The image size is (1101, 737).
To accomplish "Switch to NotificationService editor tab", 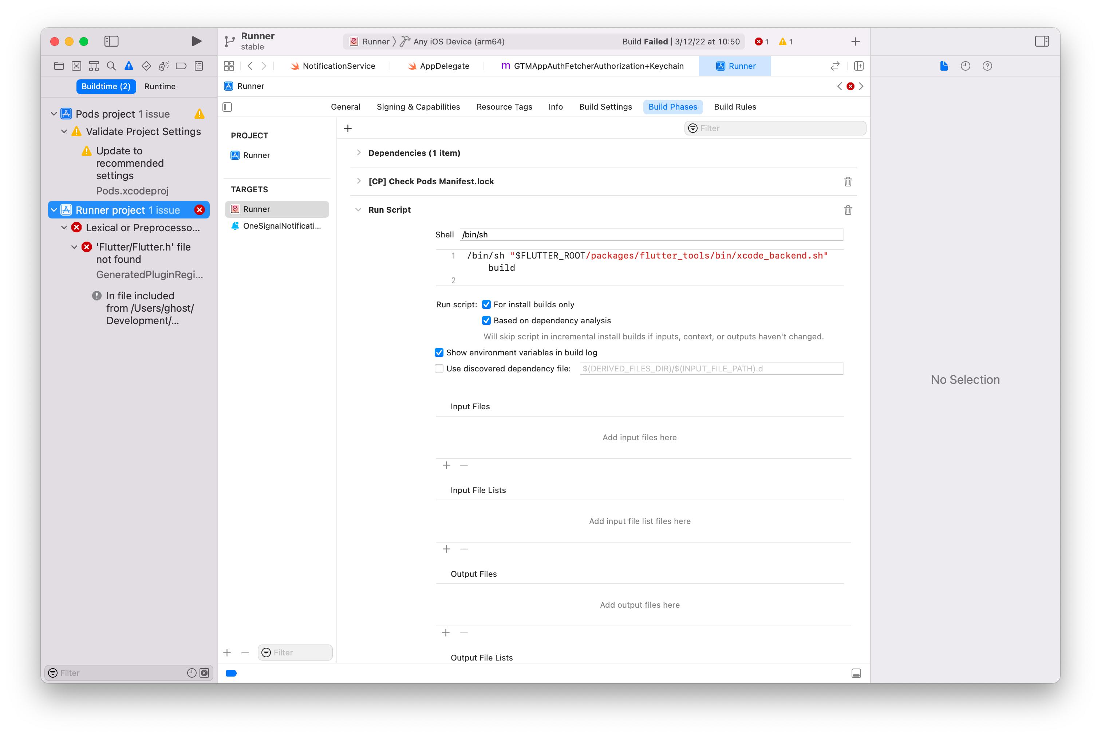I will (333, 66).
